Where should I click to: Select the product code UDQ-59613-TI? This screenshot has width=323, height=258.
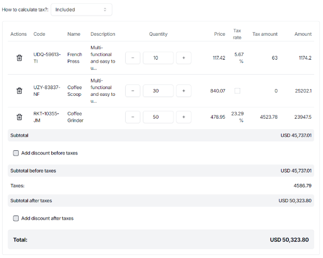[x=47, y=58]
